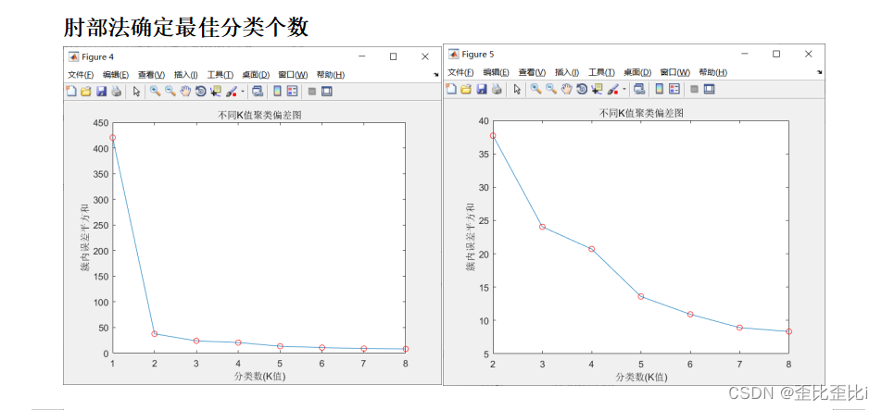Open 帮助(H) menu in Figure 4

click(x=330, y=75)
